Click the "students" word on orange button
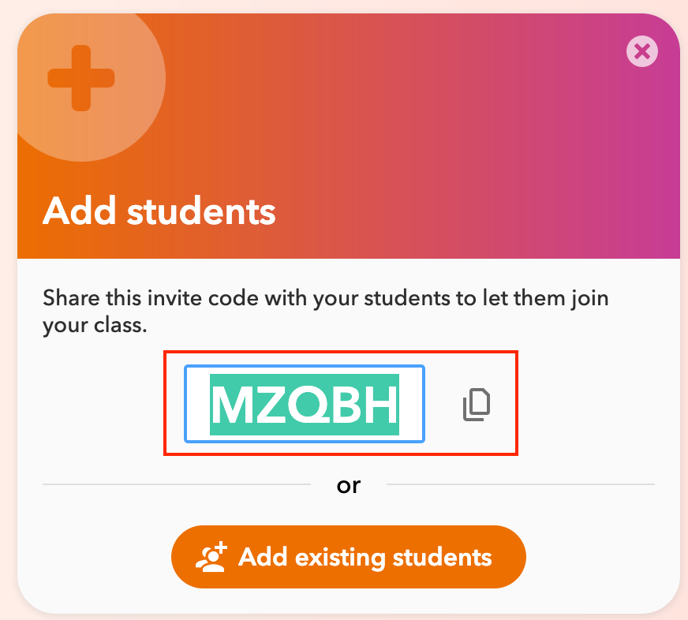Image resolution: width=688 pixels, height=620 pixels. coord(442,557)
